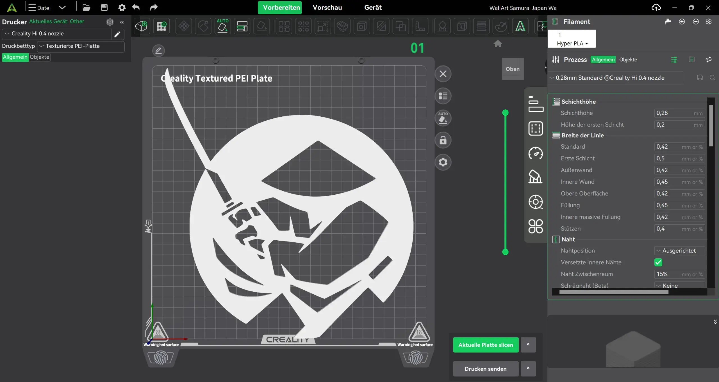719x382 pixels.
Task: Click the printer preset edit pencil button
Action: click(117, 34)
